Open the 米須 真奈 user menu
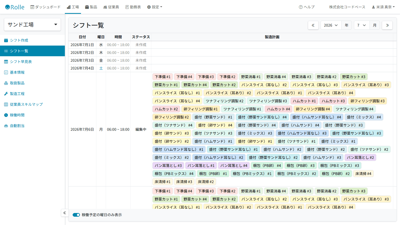Viewport: 400px width, 225px height. point(383,7)
